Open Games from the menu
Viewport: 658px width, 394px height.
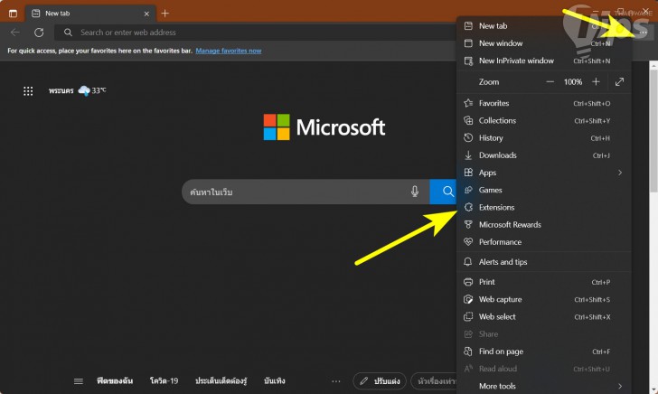point(544,190)
